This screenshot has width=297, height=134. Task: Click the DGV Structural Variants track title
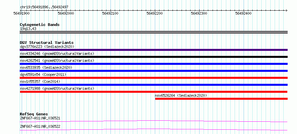point(47,43)
